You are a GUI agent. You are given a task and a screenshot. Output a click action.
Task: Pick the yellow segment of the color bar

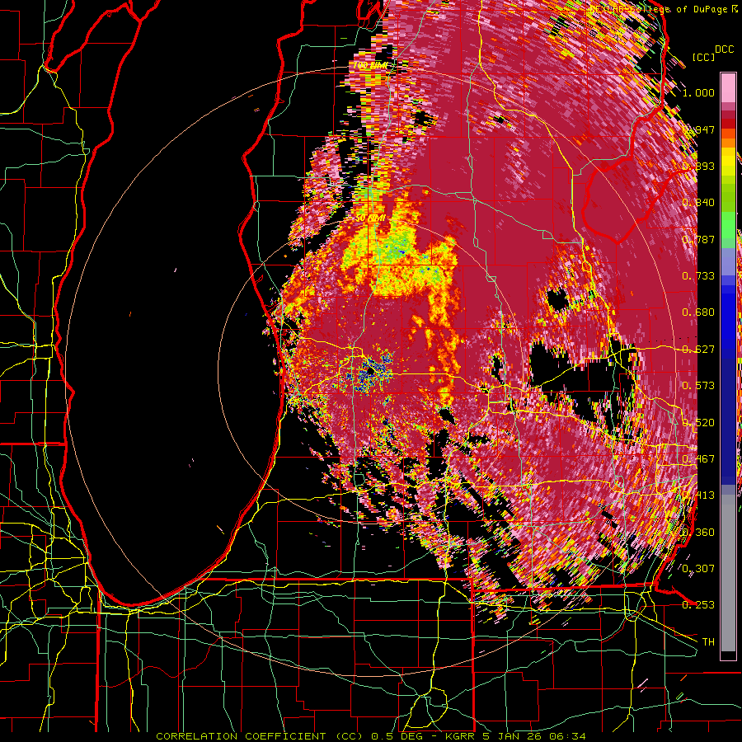tap(728, 160)
